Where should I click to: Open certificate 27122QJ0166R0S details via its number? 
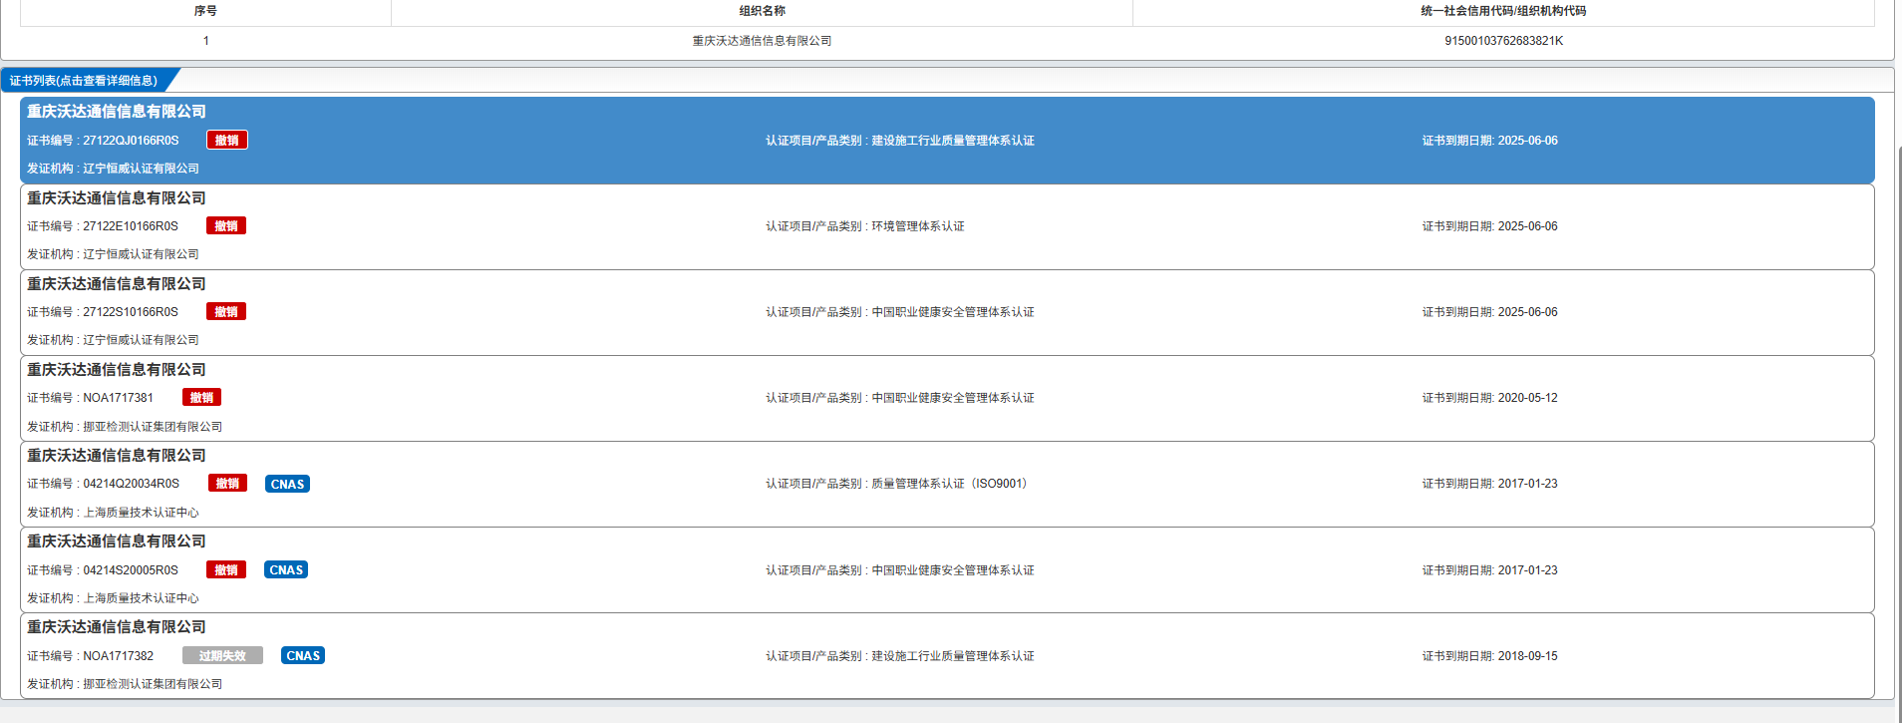131,141
